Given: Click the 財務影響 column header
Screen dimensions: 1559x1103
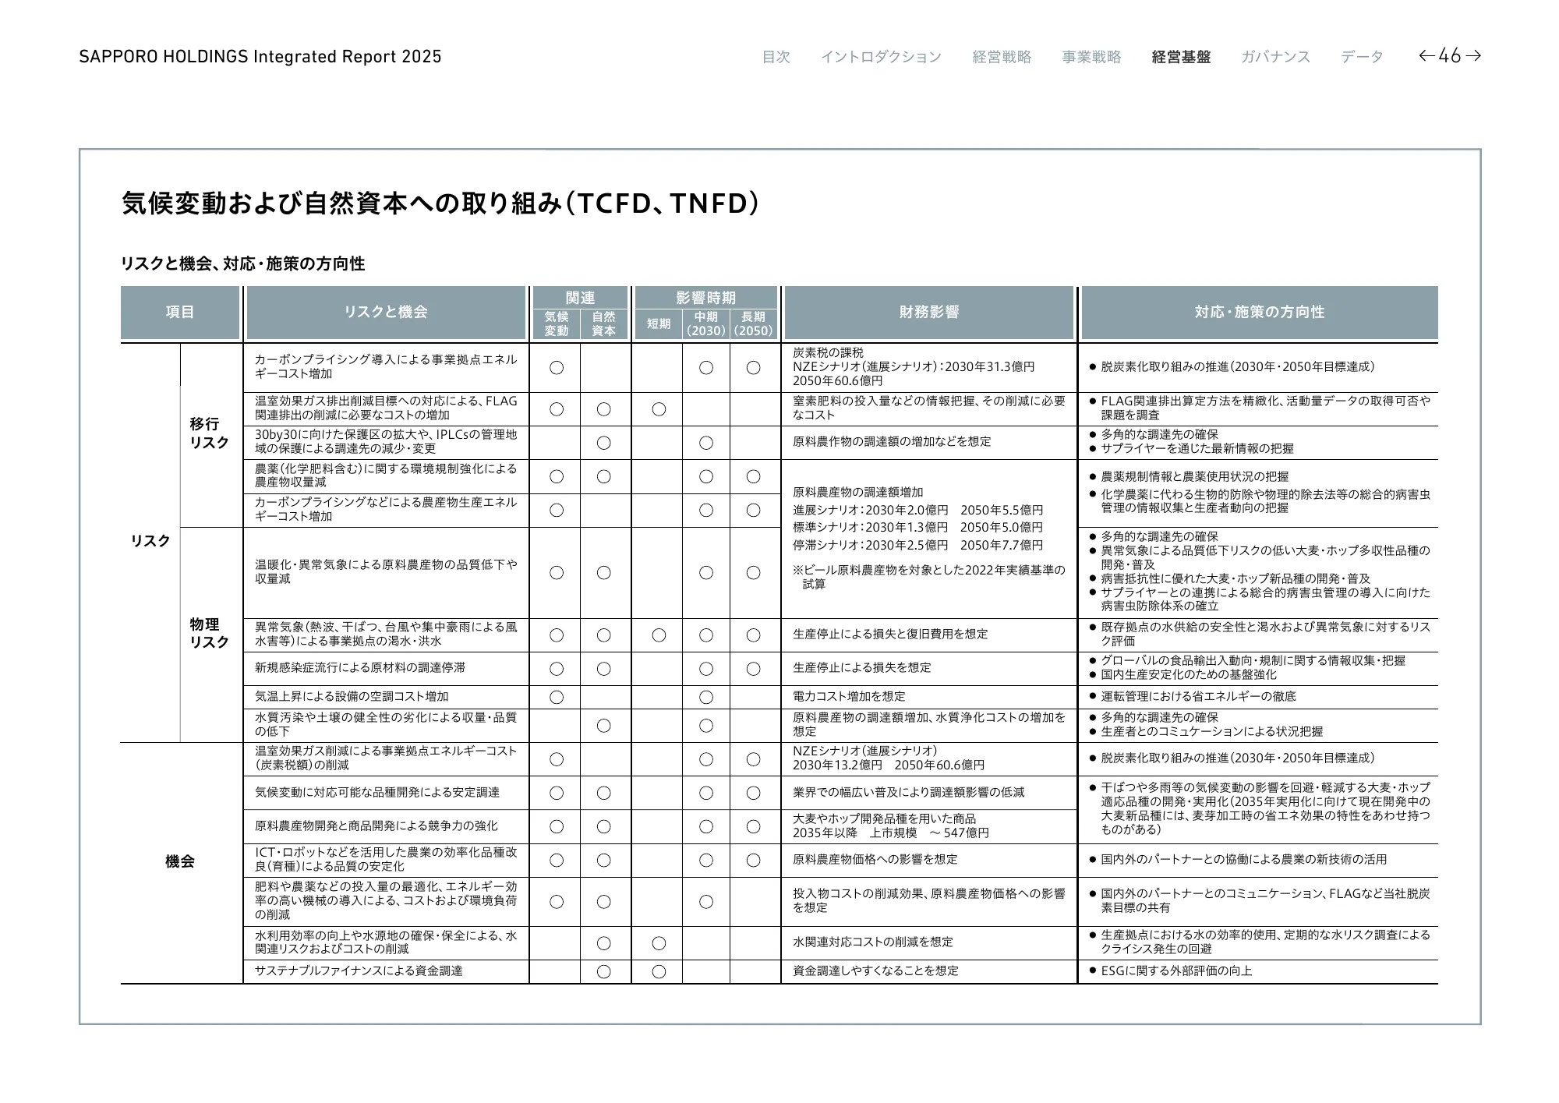Looking at the screenshot, I should click(928, 313).
